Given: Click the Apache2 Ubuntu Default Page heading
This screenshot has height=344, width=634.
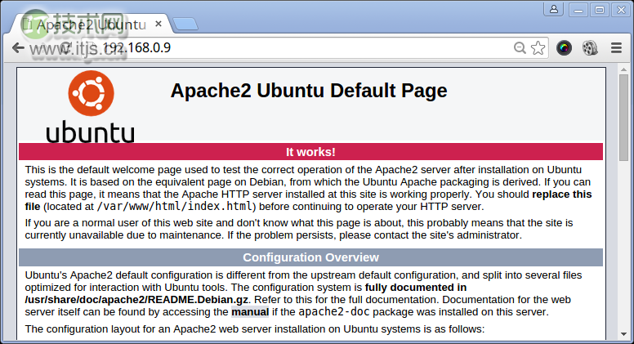Looking at the screenshot, I should click(309, 91).
